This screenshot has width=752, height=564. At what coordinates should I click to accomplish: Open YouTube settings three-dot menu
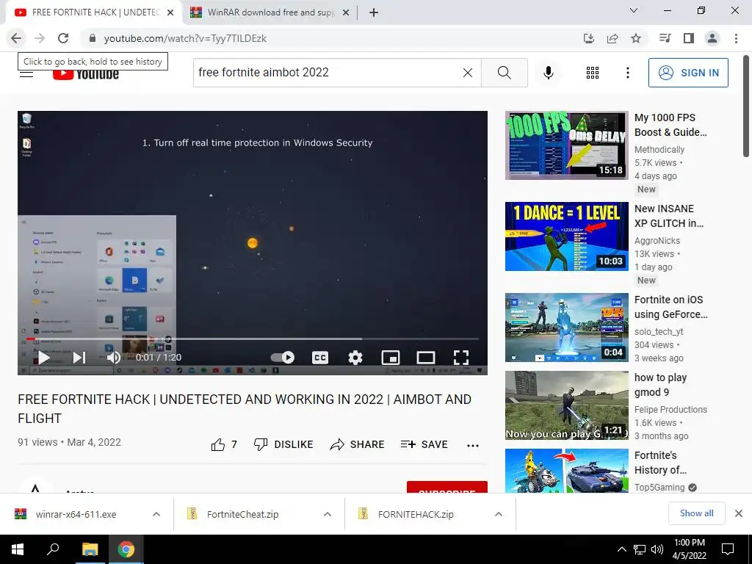(628, 73)
